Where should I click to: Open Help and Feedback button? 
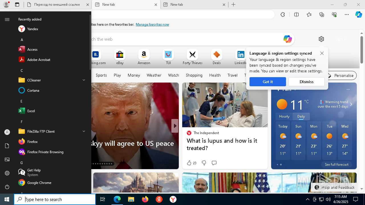(x=335, y=187)
